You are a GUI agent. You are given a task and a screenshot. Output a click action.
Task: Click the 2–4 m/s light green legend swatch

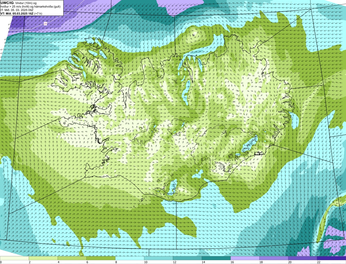pos(43,258)
